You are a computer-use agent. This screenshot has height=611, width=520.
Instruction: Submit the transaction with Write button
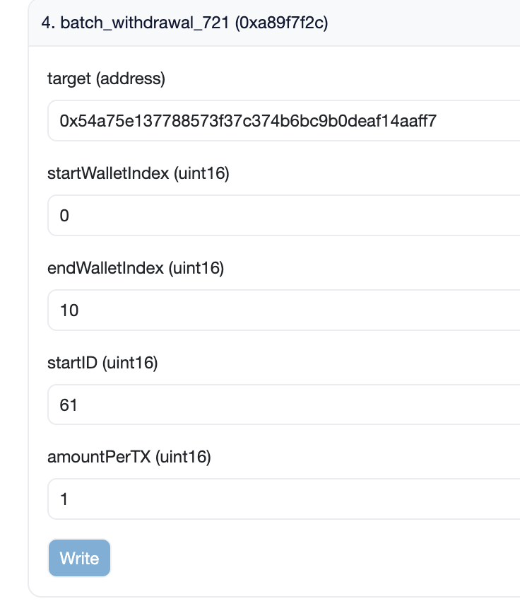(79, 558)
